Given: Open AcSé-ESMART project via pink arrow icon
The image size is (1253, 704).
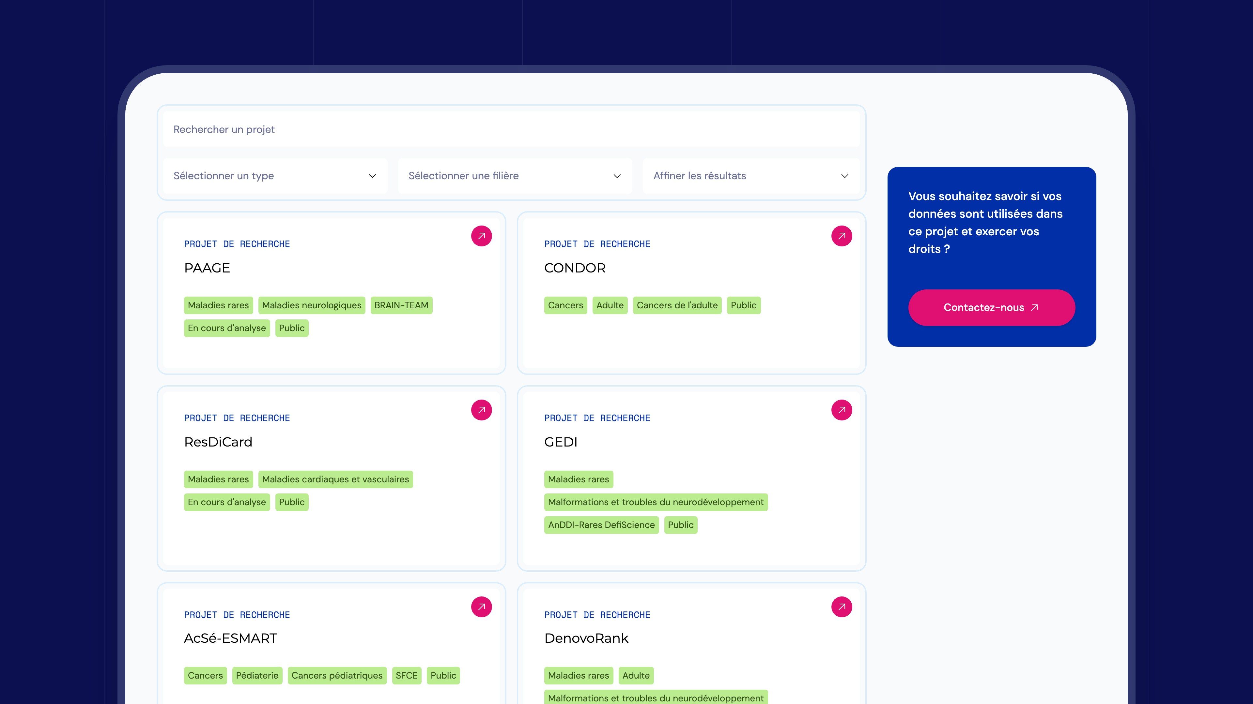Looking at the screenshot, I should [481, 607].
